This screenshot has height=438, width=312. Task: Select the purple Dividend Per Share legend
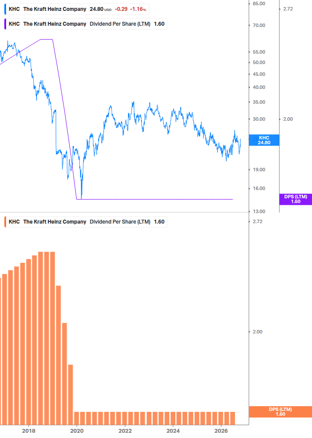[x=86, y=24]
